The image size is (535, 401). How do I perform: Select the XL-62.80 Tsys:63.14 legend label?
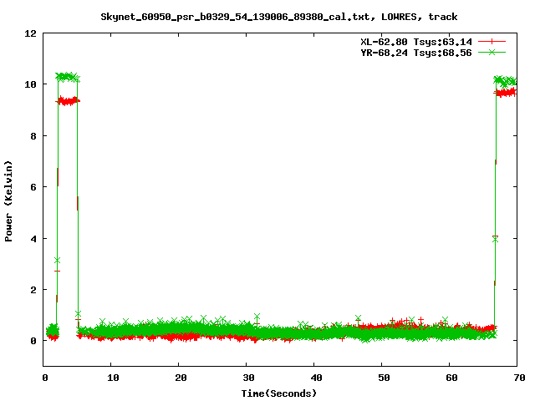click(411, 41)
